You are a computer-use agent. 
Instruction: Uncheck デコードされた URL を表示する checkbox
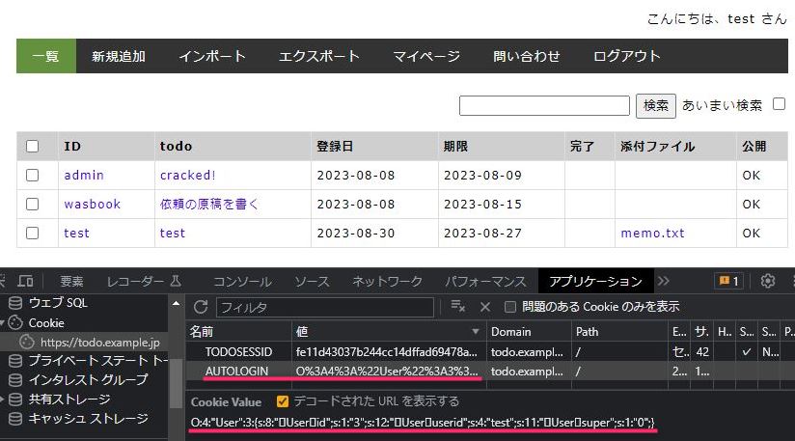(x=283, y=401)
